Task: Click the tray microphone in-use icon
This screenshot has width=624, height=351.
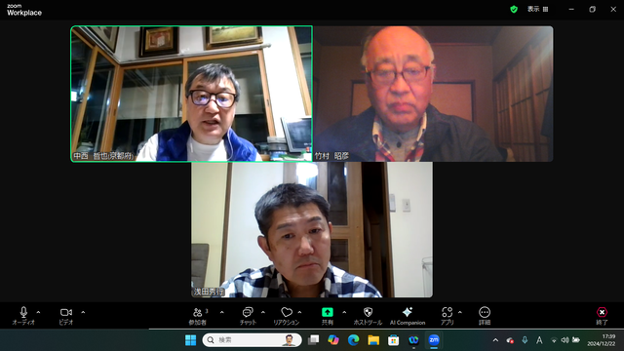Action: point(525,340)
